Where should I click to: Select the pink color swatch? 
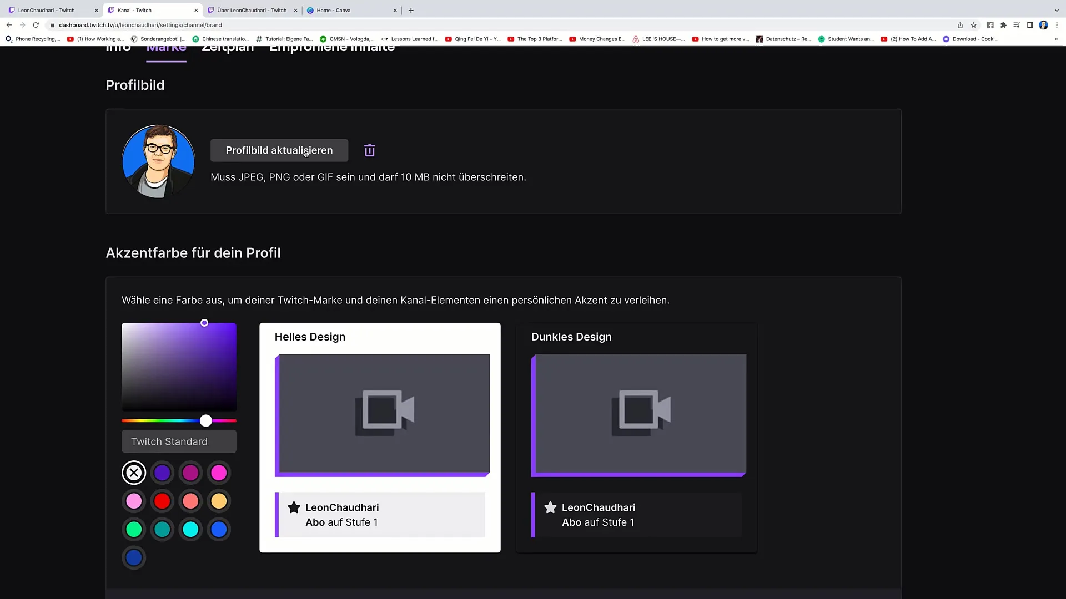tap(134, 501)
